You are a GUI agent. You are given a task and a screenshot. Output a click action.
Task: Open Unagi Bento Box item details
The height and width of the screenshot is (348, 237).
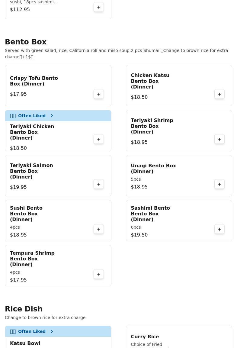[153, 169]
